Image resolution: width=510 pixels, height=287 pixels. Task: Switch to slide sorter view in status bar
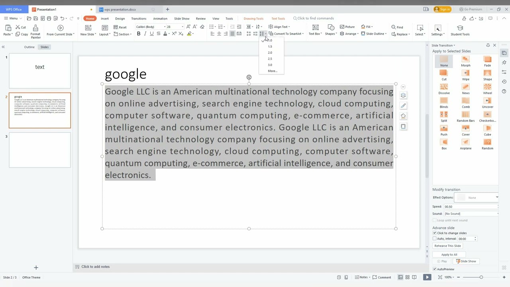pos(408,277)
